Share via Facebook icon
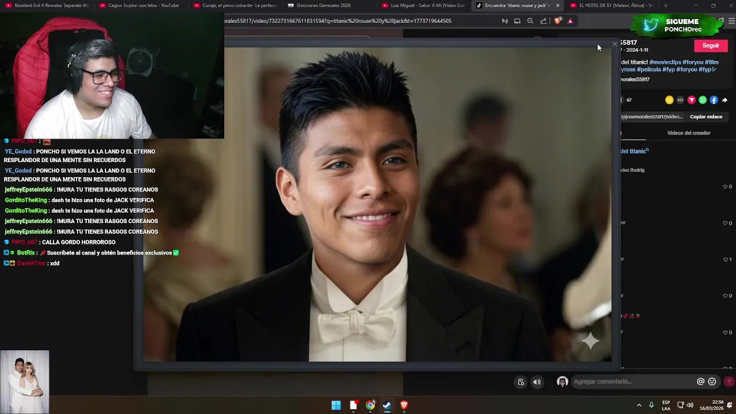The image size is (736, 414). pos(714,100)
